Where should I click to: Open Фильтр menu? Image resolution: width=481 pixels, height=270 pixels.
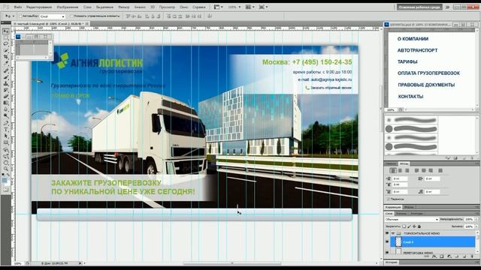pyautogui.click(x=123, y=7)
